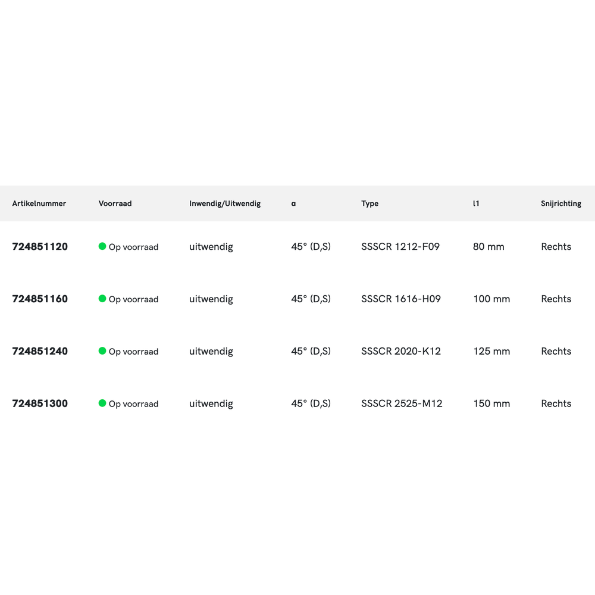This screenshot has height=595, width=595.
Task: Click green stock dot for article 724851240
Action: click(102, 351)
